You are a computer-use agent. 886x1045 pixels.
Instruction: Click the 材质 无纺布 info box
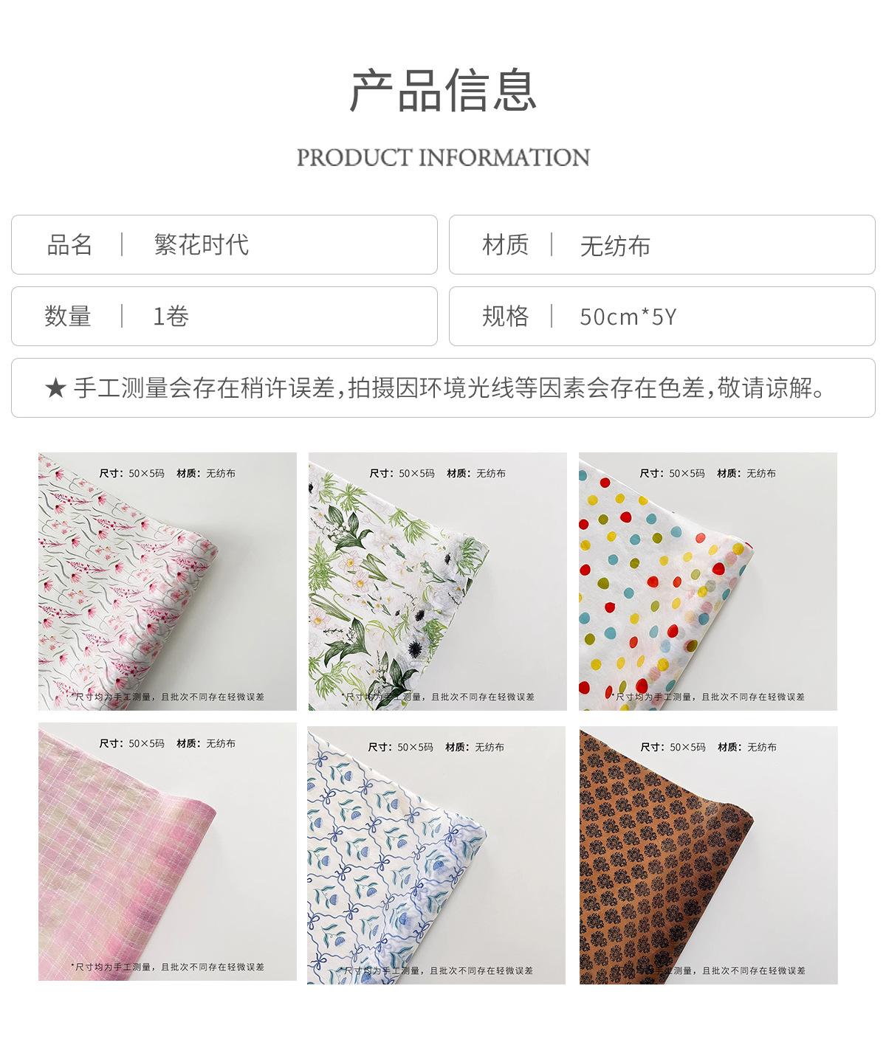click(x=662, y=245)
